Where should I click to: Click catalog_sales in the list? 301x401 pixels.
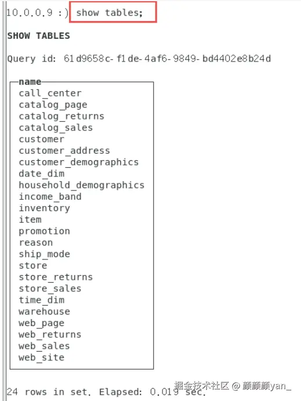(56, 128)
